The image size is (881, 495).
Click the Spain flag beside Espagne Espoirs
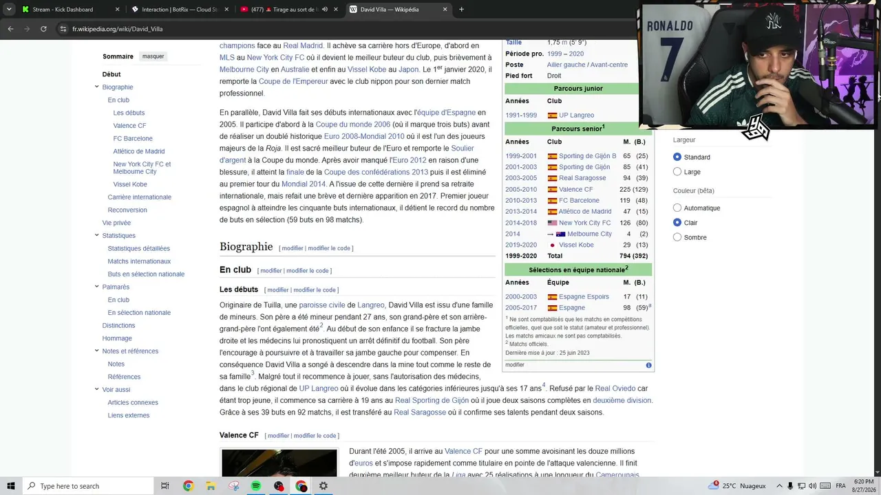click(x=552, y=297)
